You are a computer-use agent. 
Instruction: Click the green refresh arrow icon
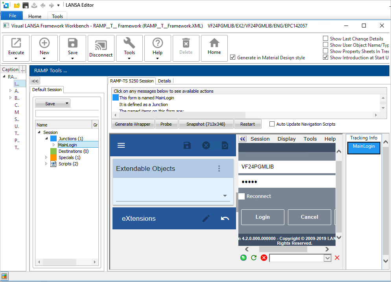click(254, 258)
